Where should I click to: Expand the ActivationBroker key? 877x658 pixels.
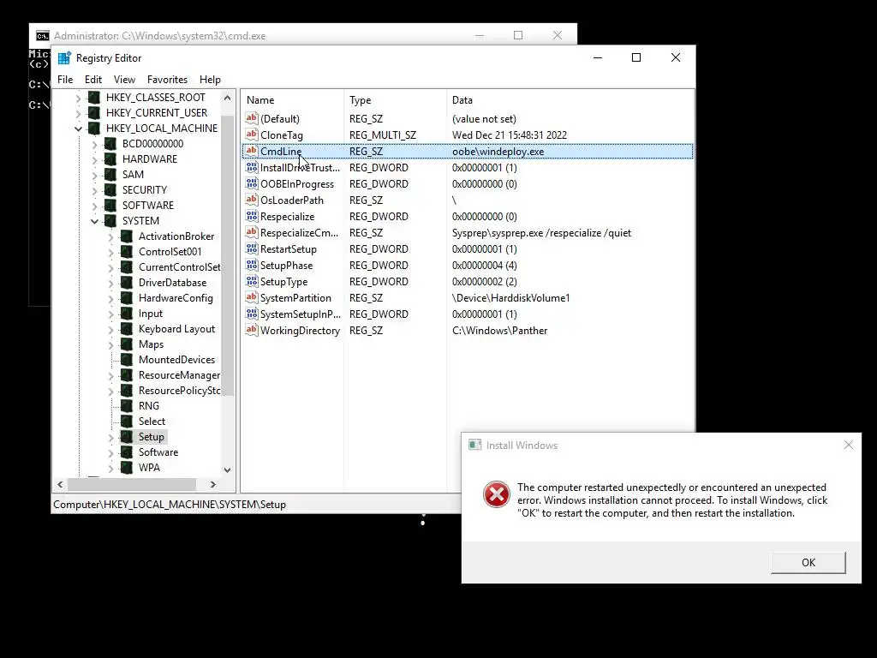(x=110, y=236)
